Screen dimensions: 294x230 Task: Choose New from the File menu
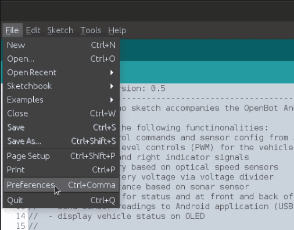coord(61,45)
